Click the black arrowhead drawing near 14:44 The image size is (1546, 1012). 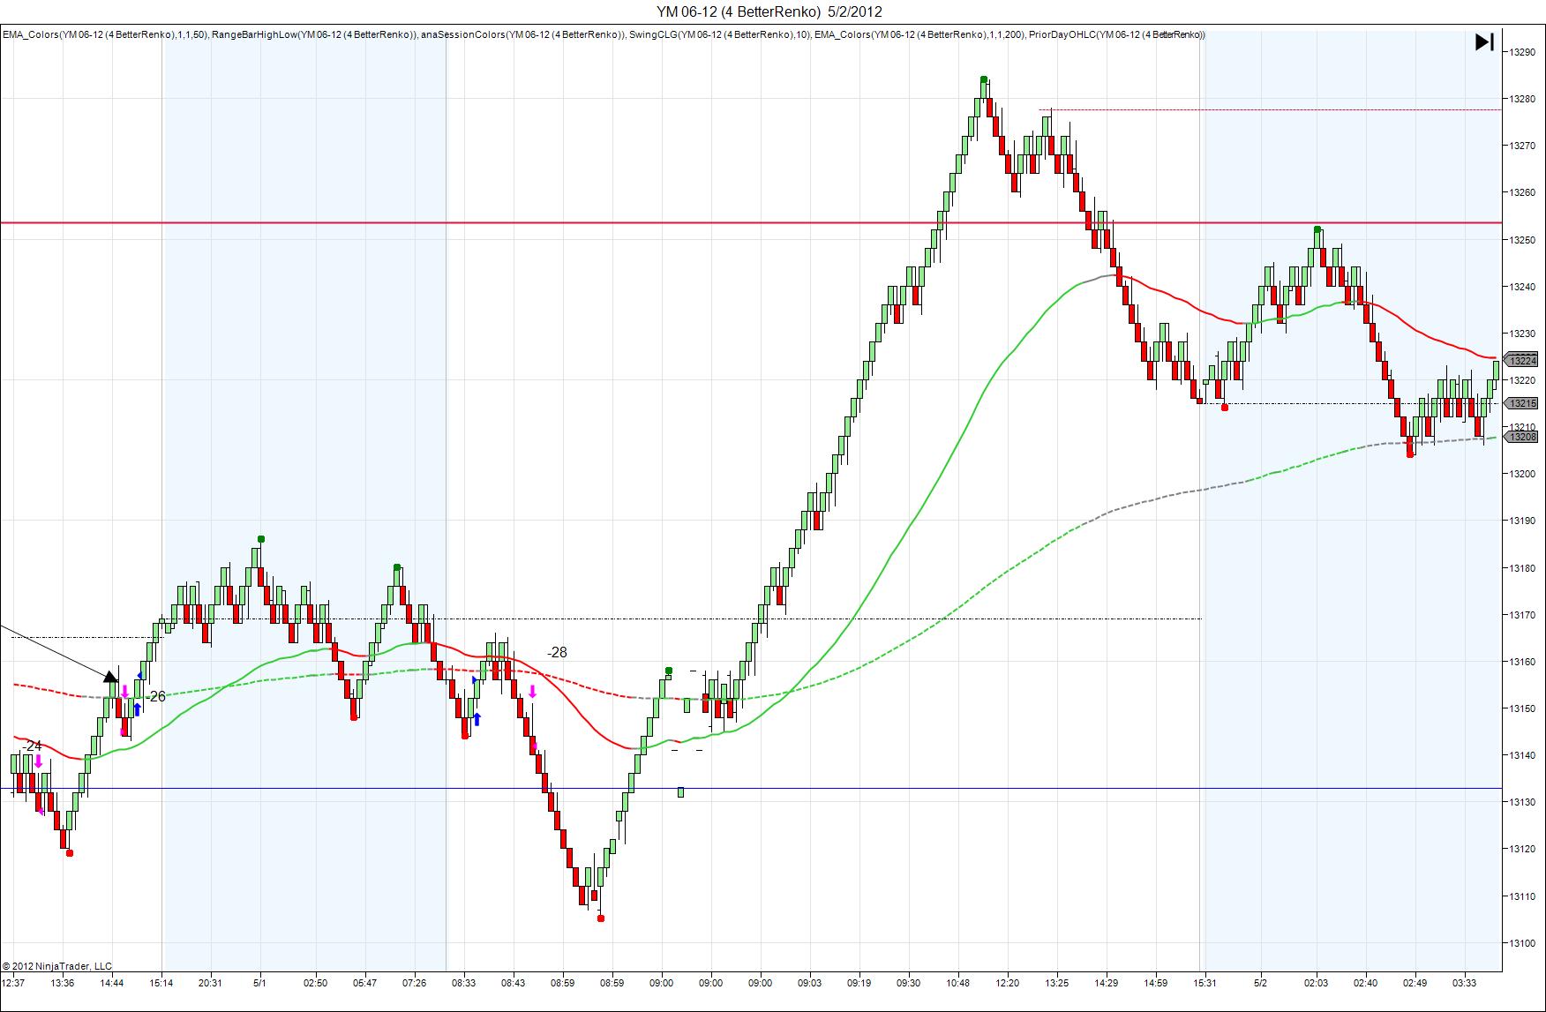coord(110,677)
